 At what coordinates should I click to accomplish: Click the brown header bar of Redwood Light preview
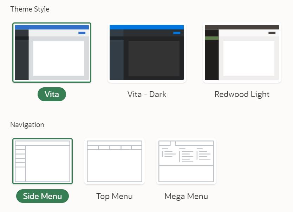point(242,27)
